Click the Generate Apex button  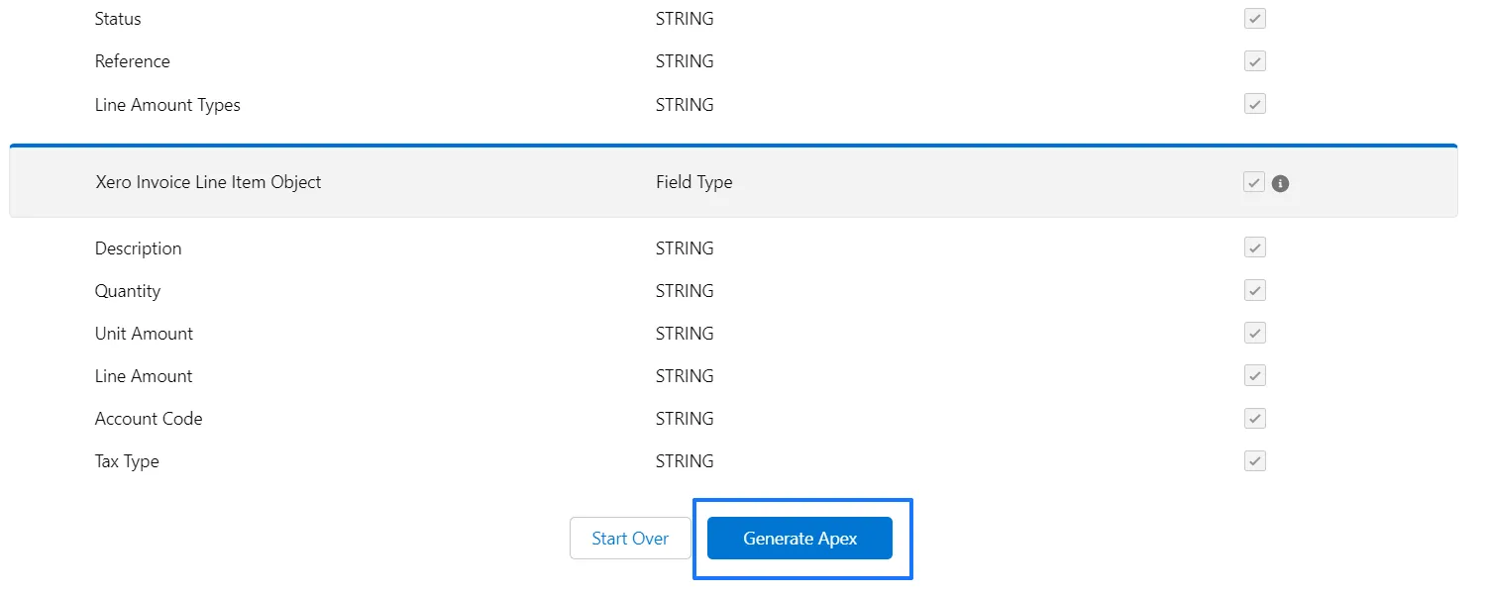[799, 539]
